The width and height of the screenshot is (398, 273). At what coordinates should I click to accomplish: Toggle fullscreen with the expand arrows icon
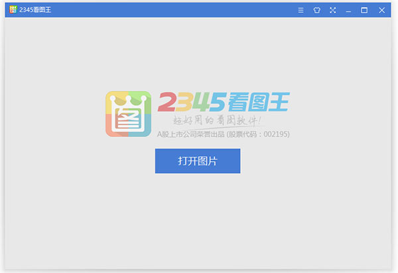point(332,10)
